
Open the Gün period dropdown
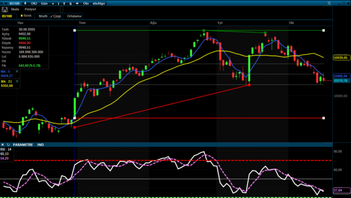click(44, 3)
